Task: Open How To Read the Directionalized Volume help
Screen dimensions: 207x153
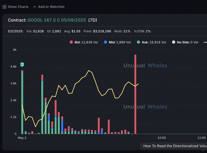Action: (173, 146)
